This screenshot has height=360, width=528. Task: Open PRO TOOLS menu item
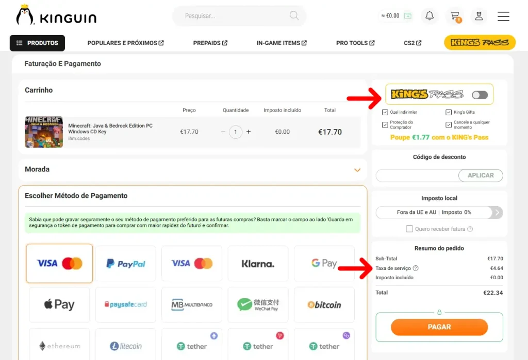click(x=355, y=43)
